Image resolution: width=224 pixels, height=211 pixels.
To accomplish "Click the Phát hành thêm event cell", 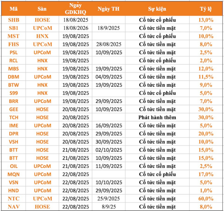I will click(x=157, y=117).
